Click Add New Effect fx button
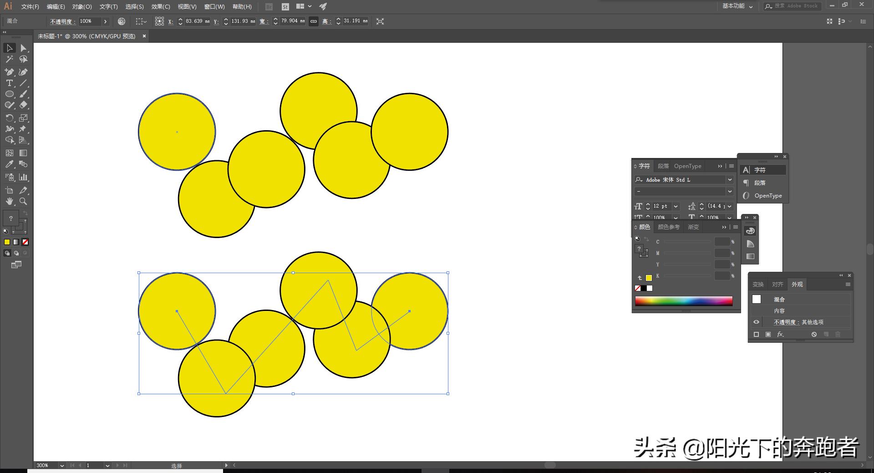The height and width of the screenshot is (473, 874). [x=780, y=334]
